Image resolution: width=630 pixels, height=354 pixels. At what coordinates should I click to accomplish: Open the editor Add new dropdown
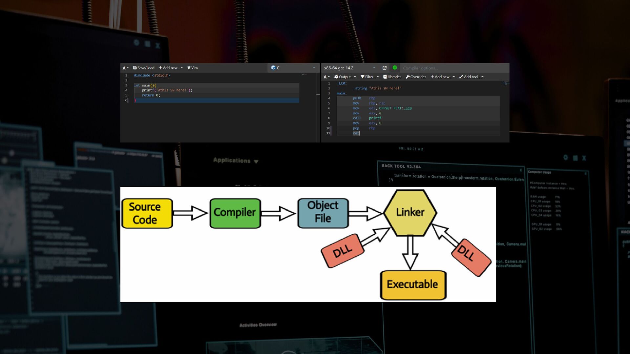point(171,68)
